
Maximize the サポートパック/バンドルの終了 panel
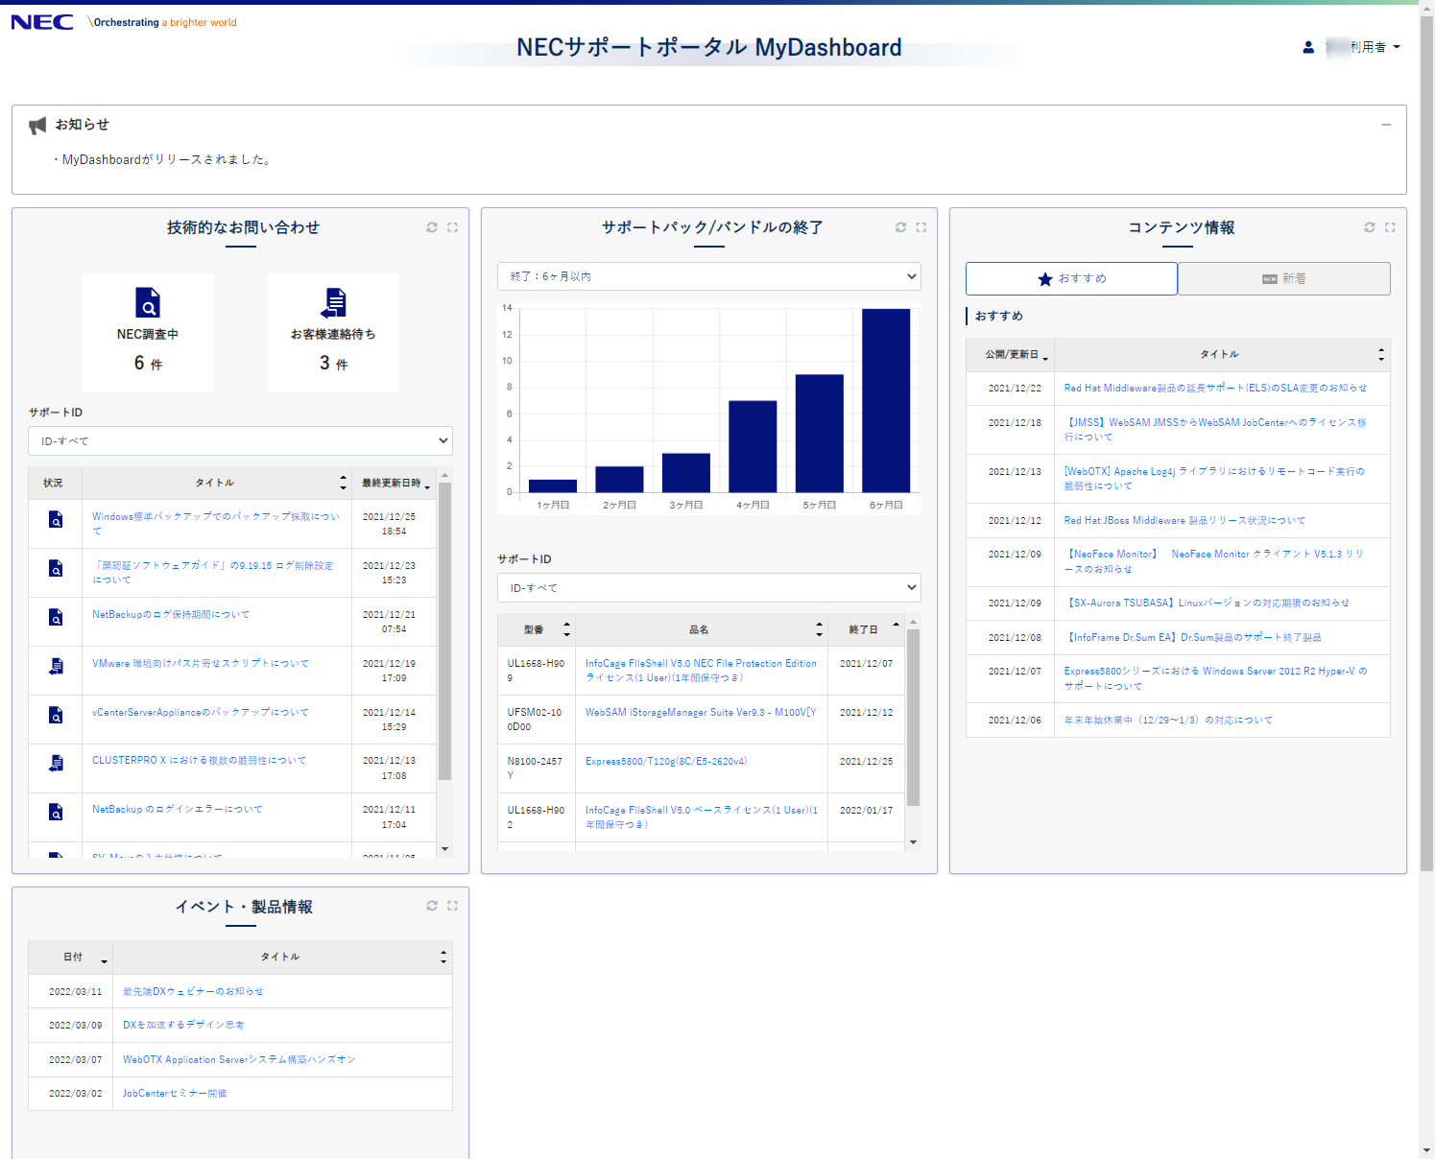[x=921, y=227]
